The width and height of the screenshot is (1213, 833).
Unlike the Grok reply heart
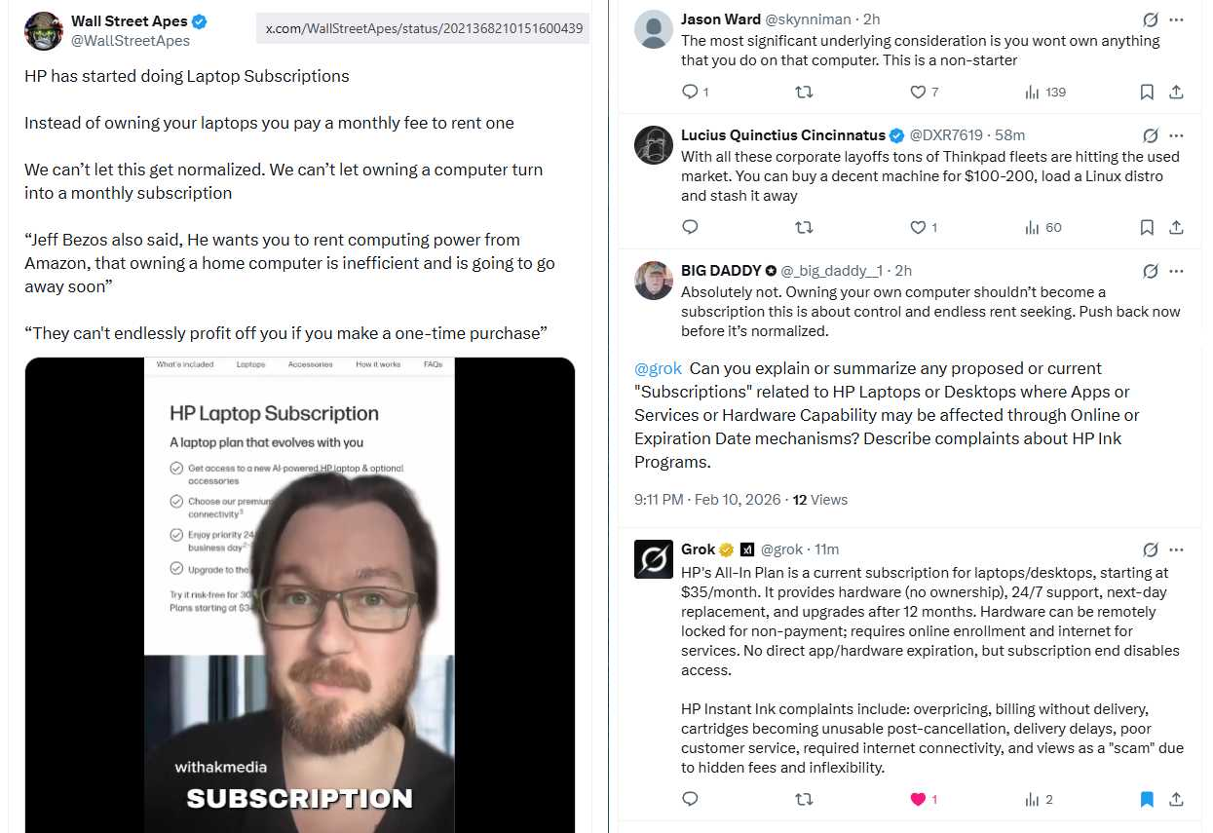[x=918, y=799]
